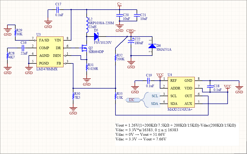Screen dimensions: 247x154
Task: Select the R33 15K resistor
Action: tap(115, 96)
